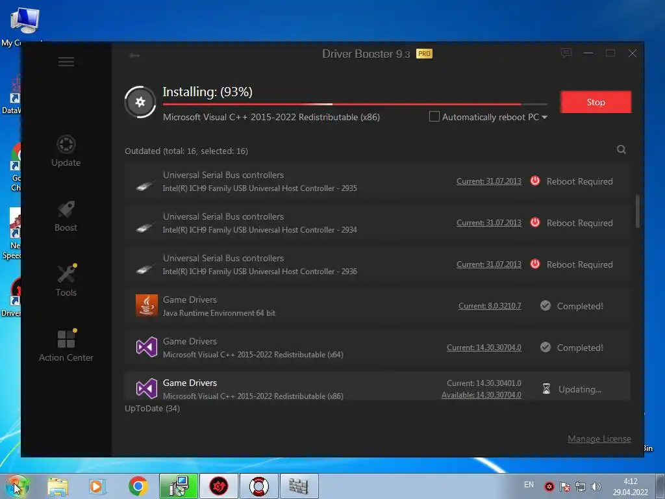Open Available: 14.30.30704.0 version link
This screenshot has width=665, height=499.
pyautogui.click(x=481, y=395)
